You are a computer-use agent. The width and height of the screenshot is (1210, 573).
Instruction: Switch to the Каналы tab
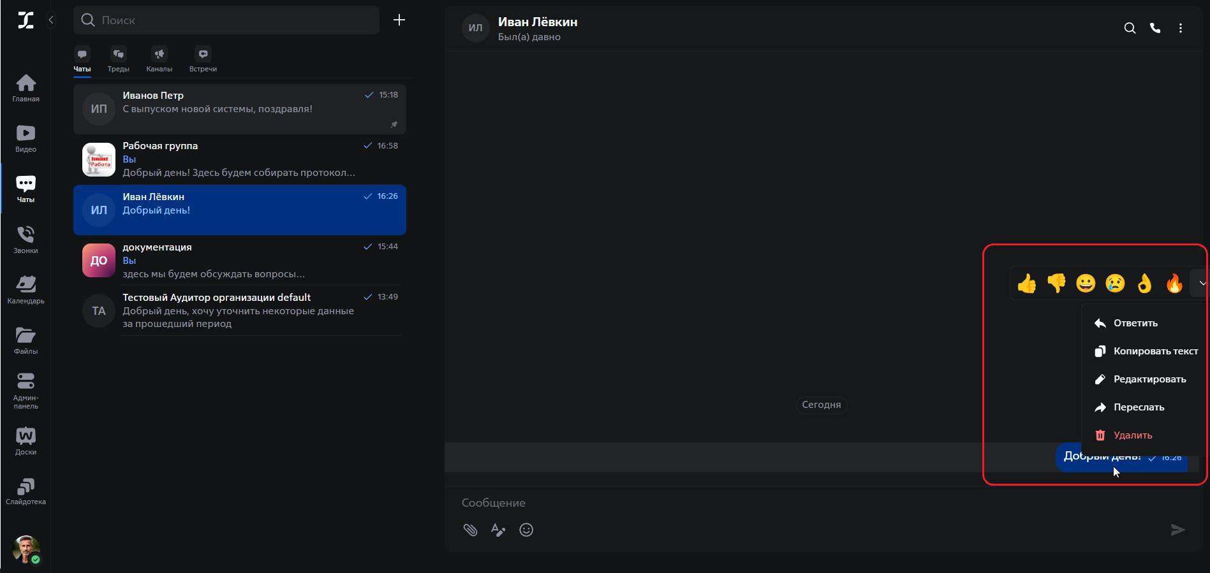(159, 61)
